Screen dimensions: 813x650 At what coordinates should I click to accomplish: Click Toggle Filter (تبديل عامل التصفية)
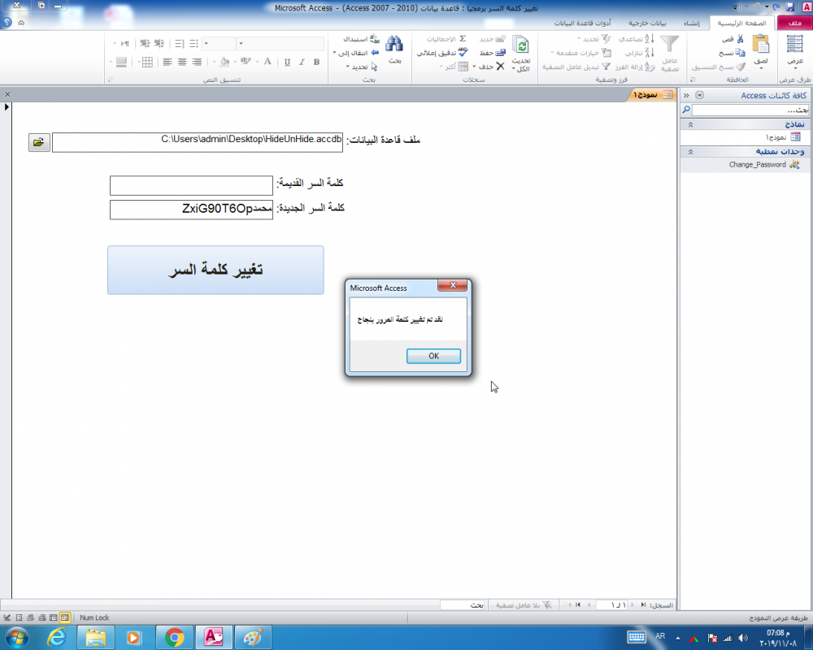(576, 67)
